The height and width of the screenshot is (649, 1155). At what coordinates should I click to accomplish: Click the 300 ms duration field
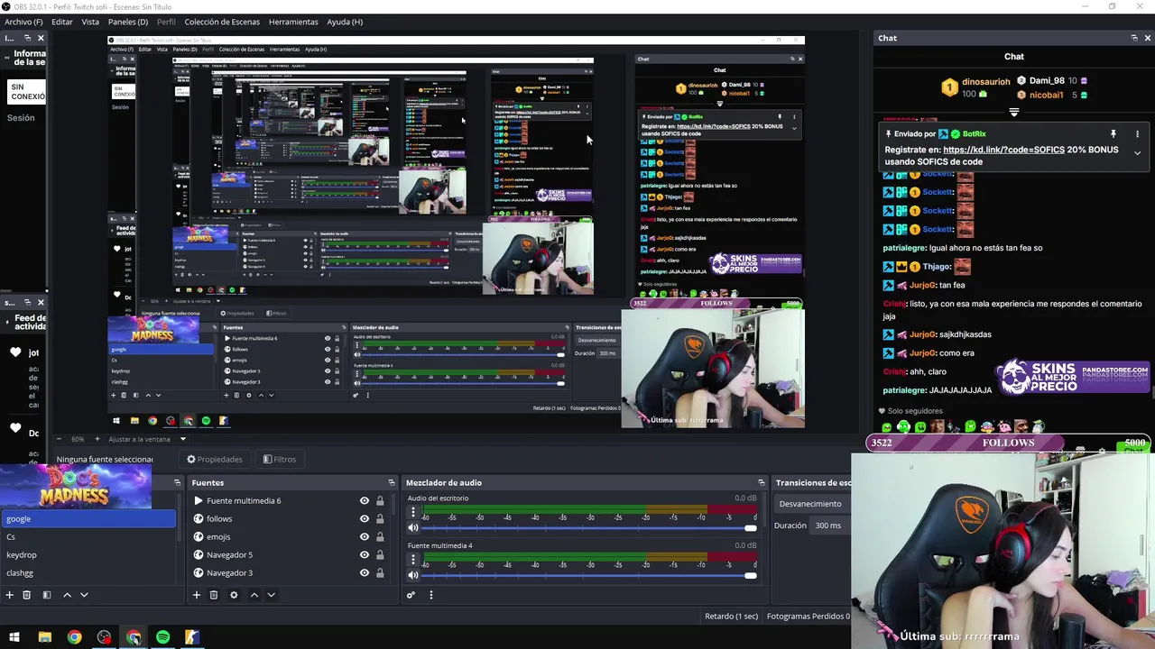830,526
